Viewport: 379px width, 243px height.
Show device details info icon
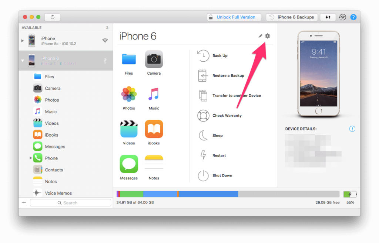(x=352, y=129)
